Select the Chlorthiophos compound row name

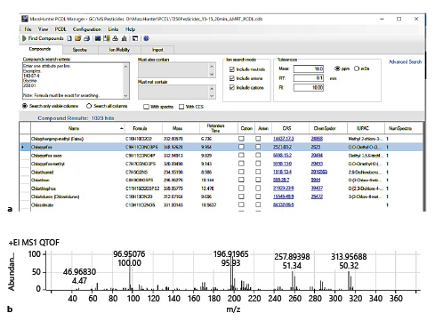coord(44,189)
